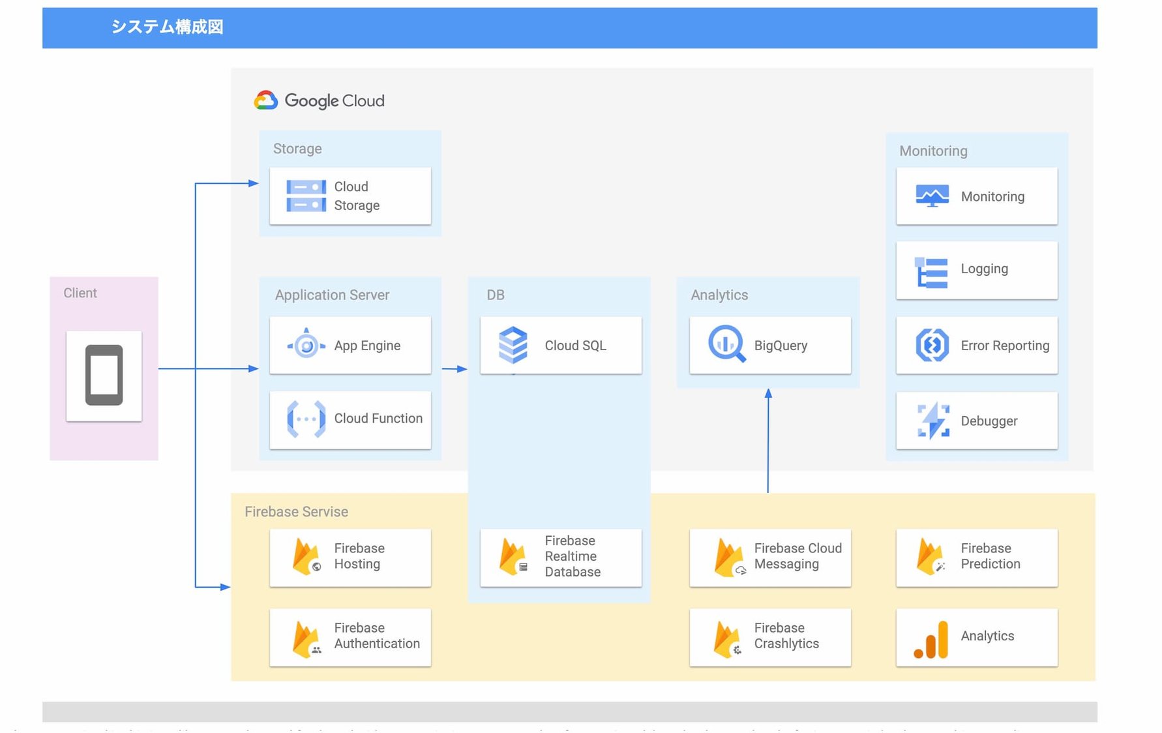Viewport: 1162px width, 733px height.
Task: Click the 'システム構成図' title text
Action: point(167,27)
